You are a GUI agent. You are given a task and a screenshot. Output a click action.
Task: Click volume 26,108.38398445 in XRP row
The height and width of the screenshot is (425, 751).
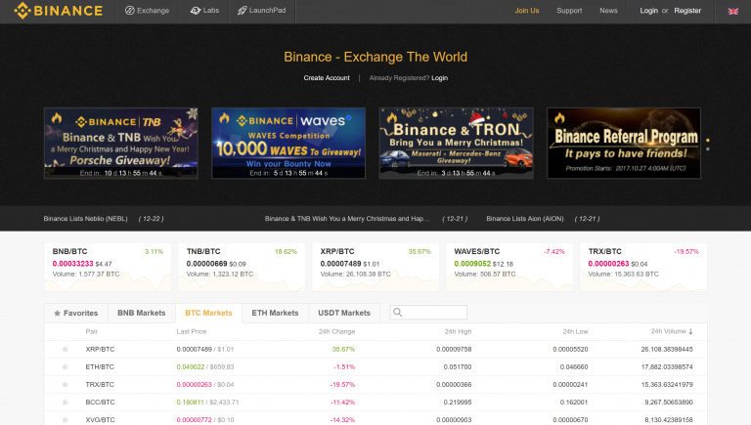pos(667,350)
